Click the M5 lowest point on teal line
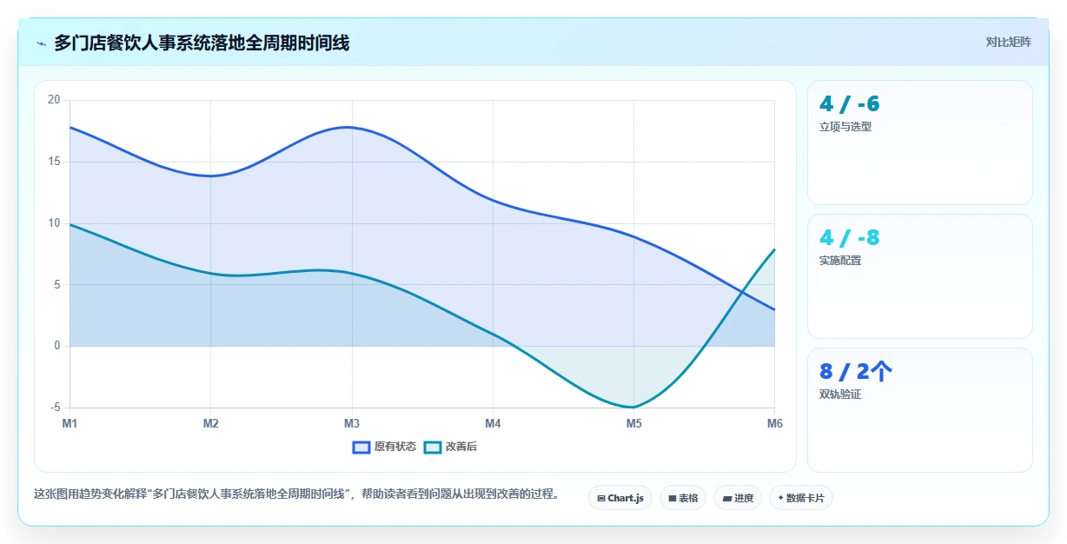This screenshot has height=544, width=1067. tap(633, 407)
